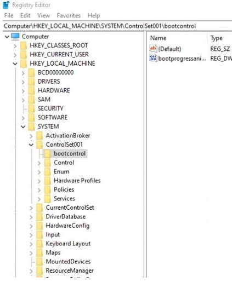The image size is (232, 282).
Task: Expand the BCD00000000 key
Action: click(23, 73)
